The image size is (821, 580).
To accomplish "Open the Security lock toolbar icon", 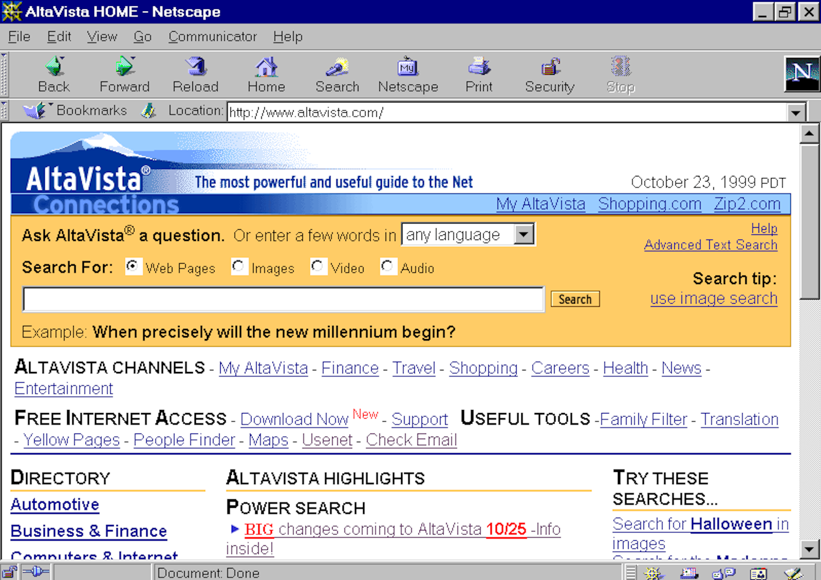I will [549, 67].
